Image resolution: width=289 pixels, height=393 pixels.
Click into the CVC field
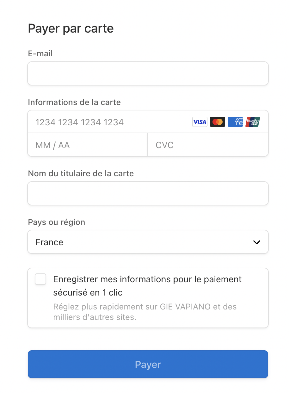pos(208,145)
